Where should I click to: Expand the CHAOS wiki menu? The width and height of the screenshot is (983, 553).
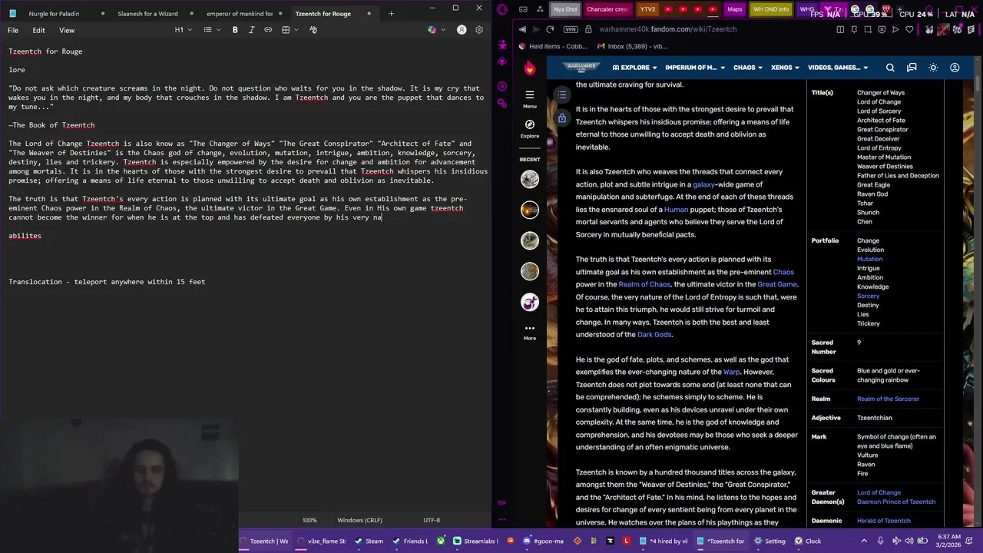pyautogui.click(x=747, y=68)
